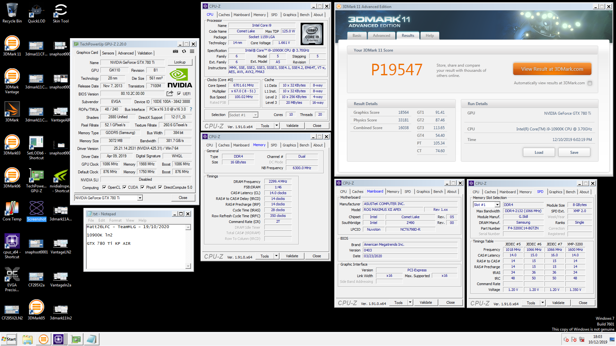Click the Lookup button in GPU-Z

click(180, 62)
